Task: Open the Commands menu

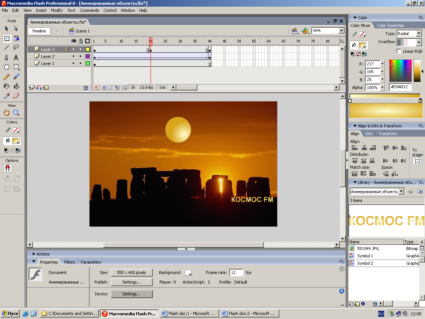Action: point(89,10)
